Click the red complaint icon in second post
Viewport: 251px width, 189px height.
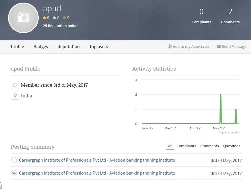14,173
